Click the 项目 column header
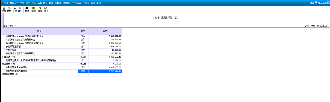This screenshot has width=330, height=102. pyautogui.click(x=39, y=31)
